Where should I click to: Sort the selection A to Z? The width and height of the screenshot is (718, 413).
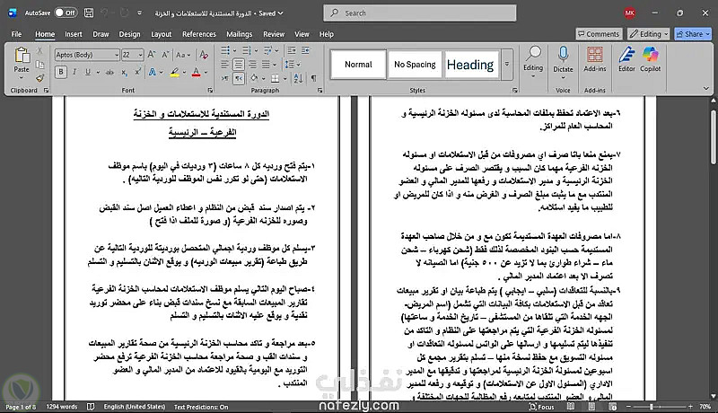pos(298,78)
